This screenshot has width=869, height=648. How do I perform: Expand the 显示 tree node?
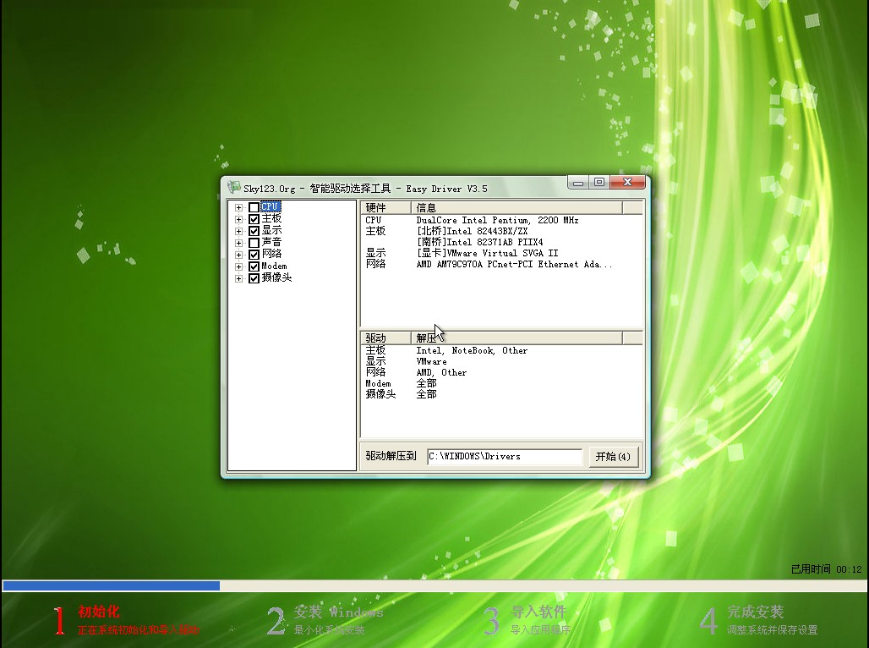coord(239,231)
